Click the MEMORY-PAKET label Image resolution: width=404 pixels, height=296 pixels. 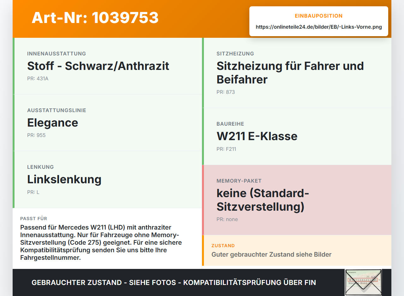tap(239, 181)
